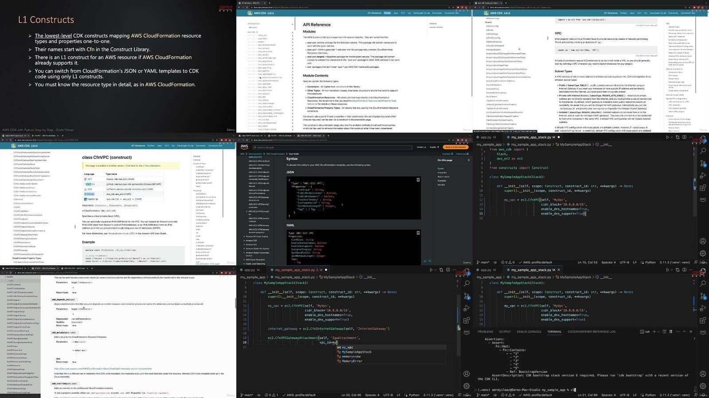Maximize the terminal panel with up chevron

pyautogui.click(x=684, y=332)
